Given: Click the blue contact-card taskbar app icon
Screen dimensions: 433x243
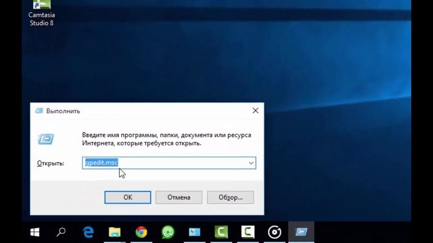Looking at the screenshot, I should [x=195, y=232].
